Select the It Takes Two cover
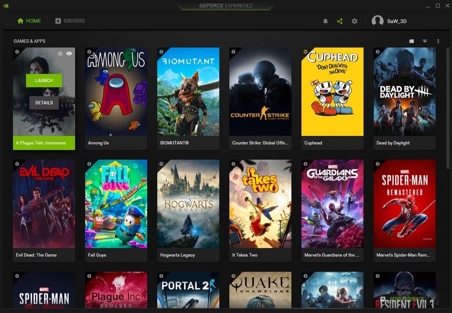452x313 pixels. tap(260, 204)
